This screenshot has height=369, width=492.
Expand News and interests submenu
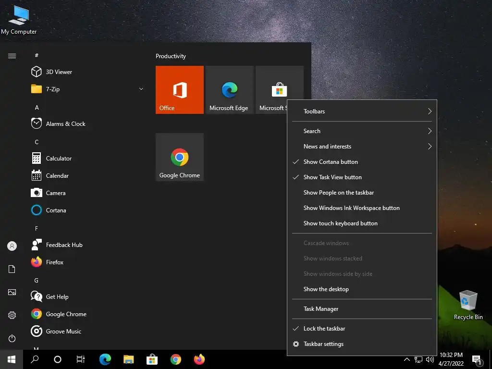pyautogui.click(x=362, y=147)
